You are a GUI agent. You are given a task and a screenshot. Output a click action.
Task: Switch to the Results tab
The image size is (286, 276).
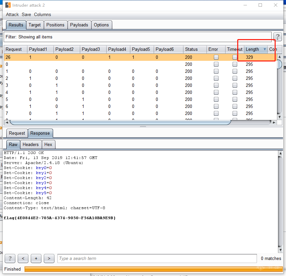[16, 25]
